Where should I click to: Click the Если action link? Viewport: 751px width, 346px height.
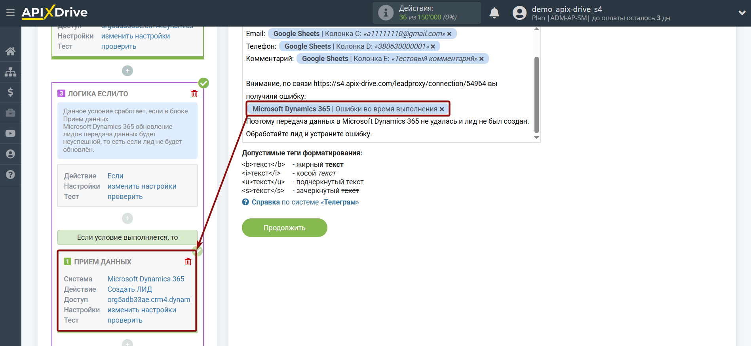pyautogui.click(x=116, y=176)
